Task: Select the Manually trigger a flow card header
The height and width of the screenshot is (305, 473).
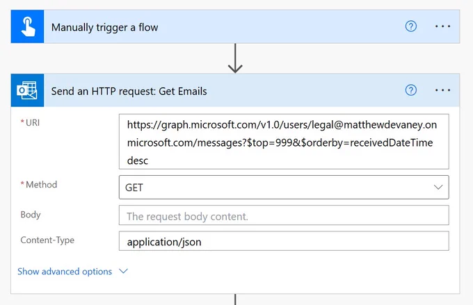Action: [x=235, y=26]
